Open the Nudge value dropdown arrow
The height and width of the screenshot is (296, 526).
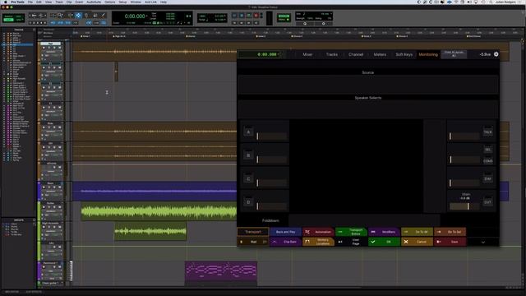tap(225, 20)
